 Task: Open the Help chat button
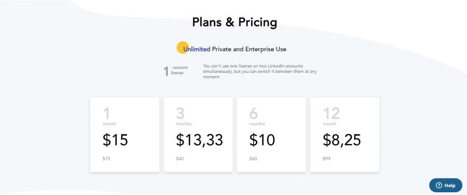click(x=446, y=185)
